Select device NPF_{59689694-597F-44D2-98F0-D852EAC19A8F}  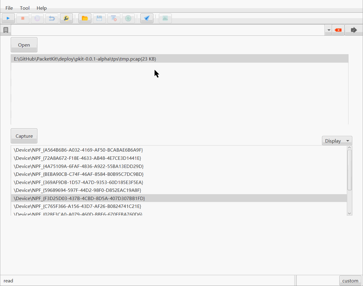click(x=179, y=190)
